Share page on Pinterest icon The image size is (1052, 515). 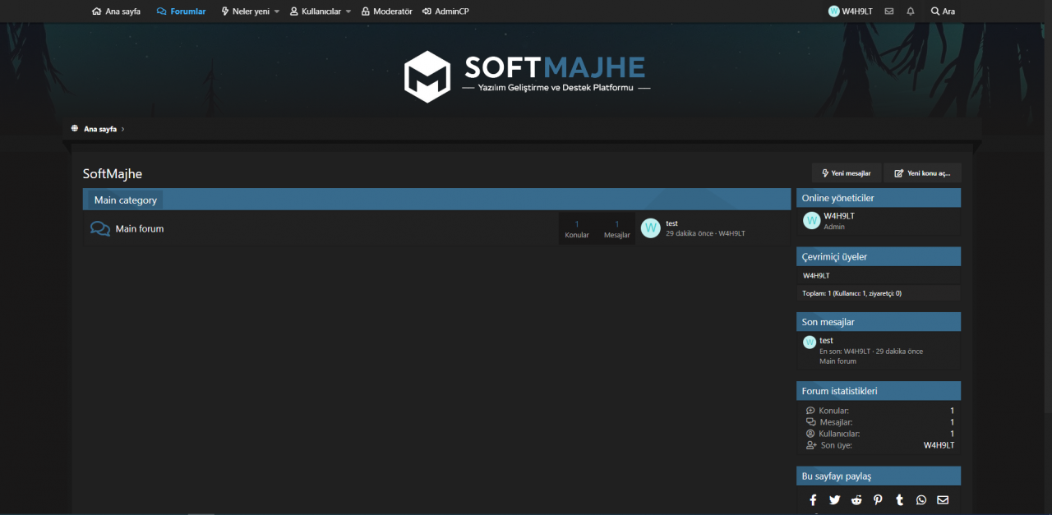(878, 500)
